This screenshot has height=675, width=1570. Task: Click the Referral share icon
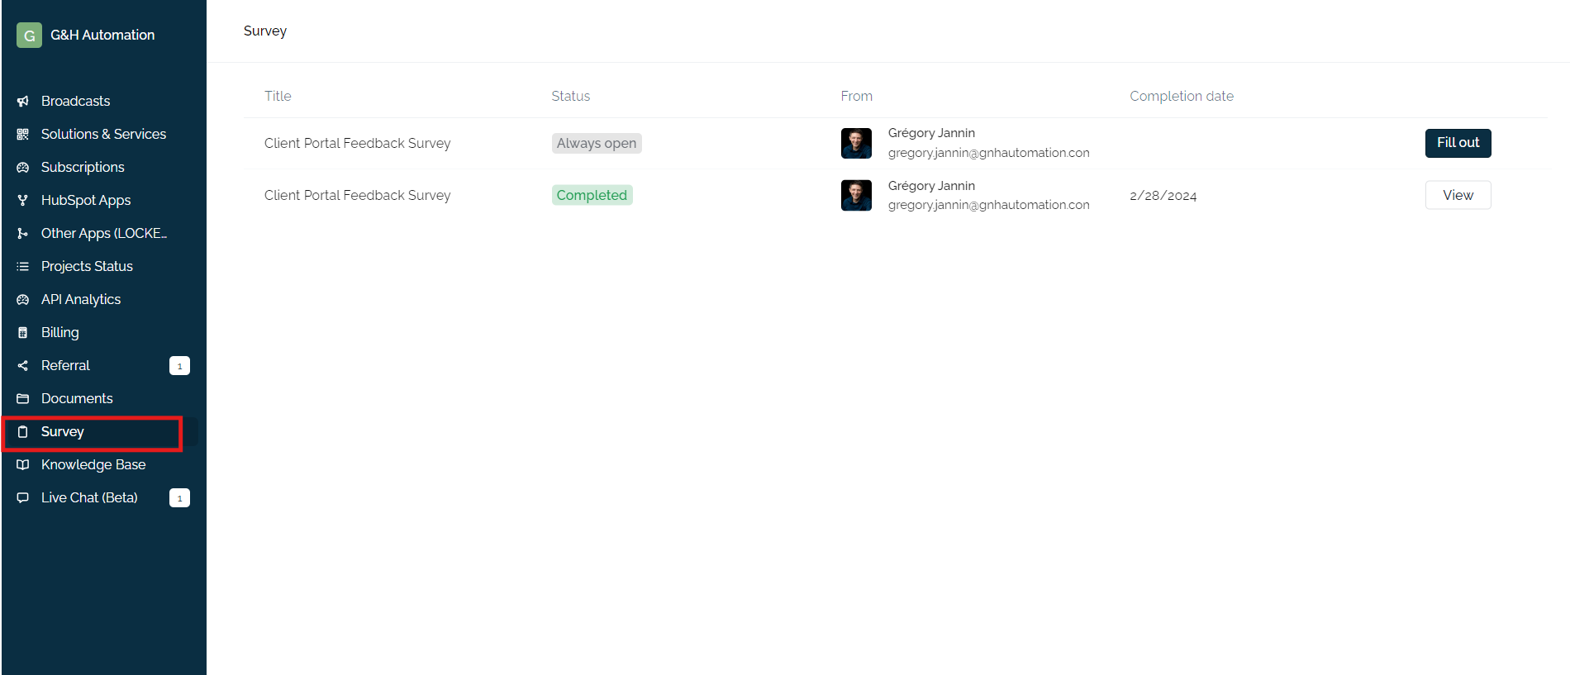click(23, 366)
